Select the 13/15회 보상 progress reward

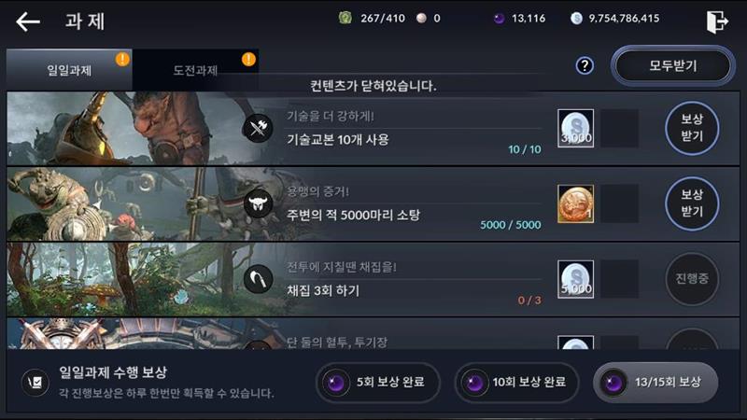(x=655, y=383)
